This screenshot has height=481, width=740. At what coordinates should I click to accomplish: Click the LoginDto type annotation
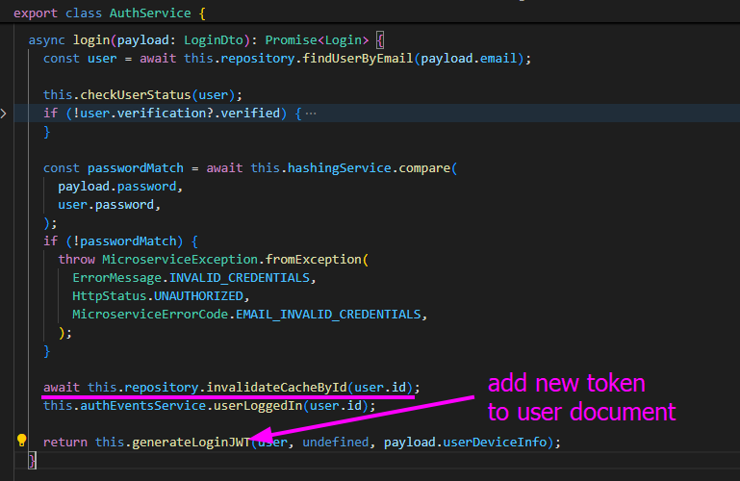coord(214,40)
